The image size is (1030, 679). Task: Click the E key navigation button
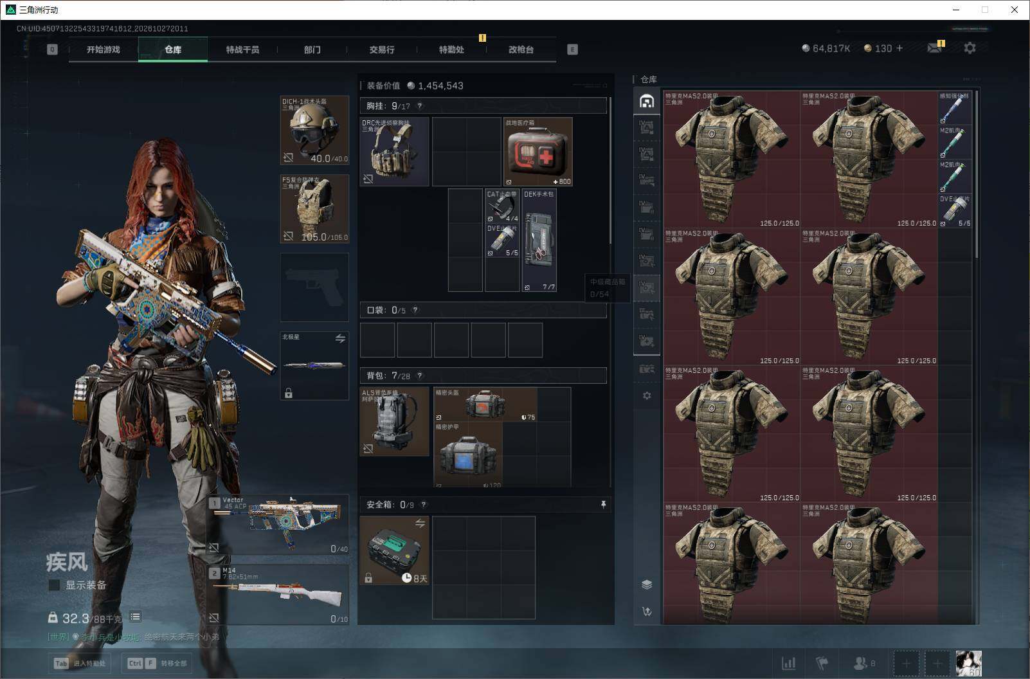tap(572, 50)
